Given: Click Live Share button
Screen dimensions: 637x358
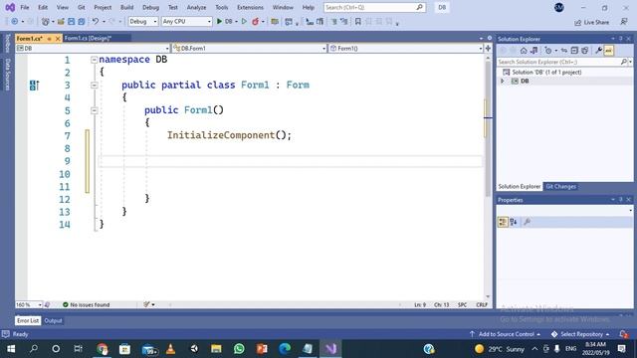Looking at the screenshot, I should 591,22.
